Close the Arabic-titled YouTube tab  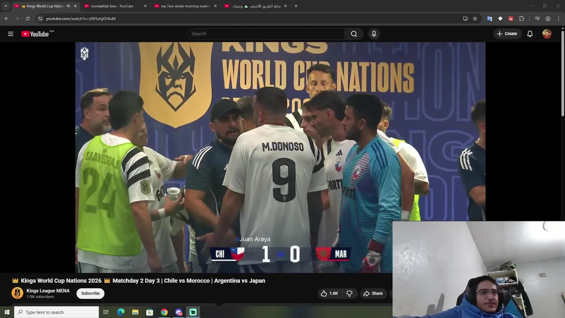pos(286,6)
